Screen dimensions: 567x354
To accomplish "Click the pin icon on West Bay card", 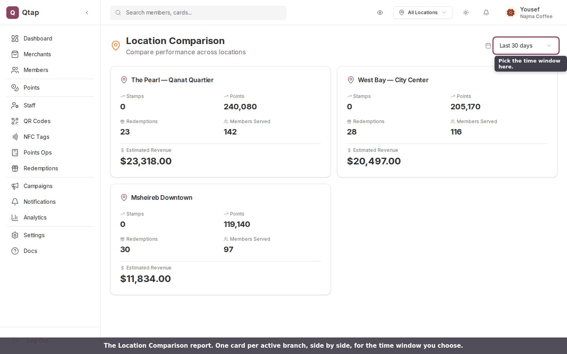I will (x=351, y=80).
